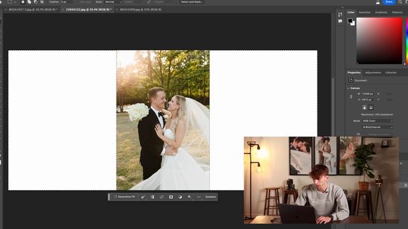Click the beaker discover icon beside Share
The width and height of the screenshot is (408, 229).
point(378,2)
